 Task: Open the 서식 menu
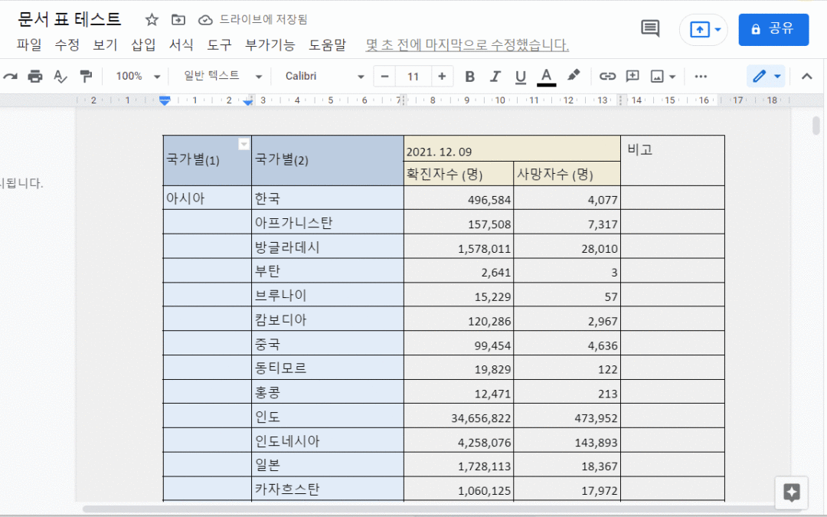pyautogui.click(x=181, y=45)
